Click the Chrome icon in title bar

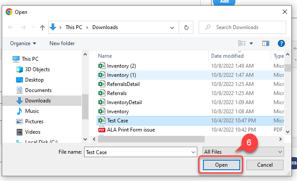point(9,12)
